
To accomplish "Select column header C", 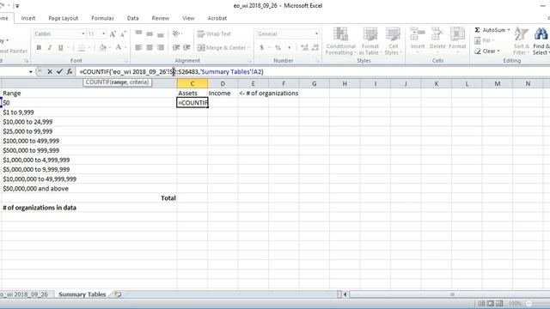I will point(192,83).
